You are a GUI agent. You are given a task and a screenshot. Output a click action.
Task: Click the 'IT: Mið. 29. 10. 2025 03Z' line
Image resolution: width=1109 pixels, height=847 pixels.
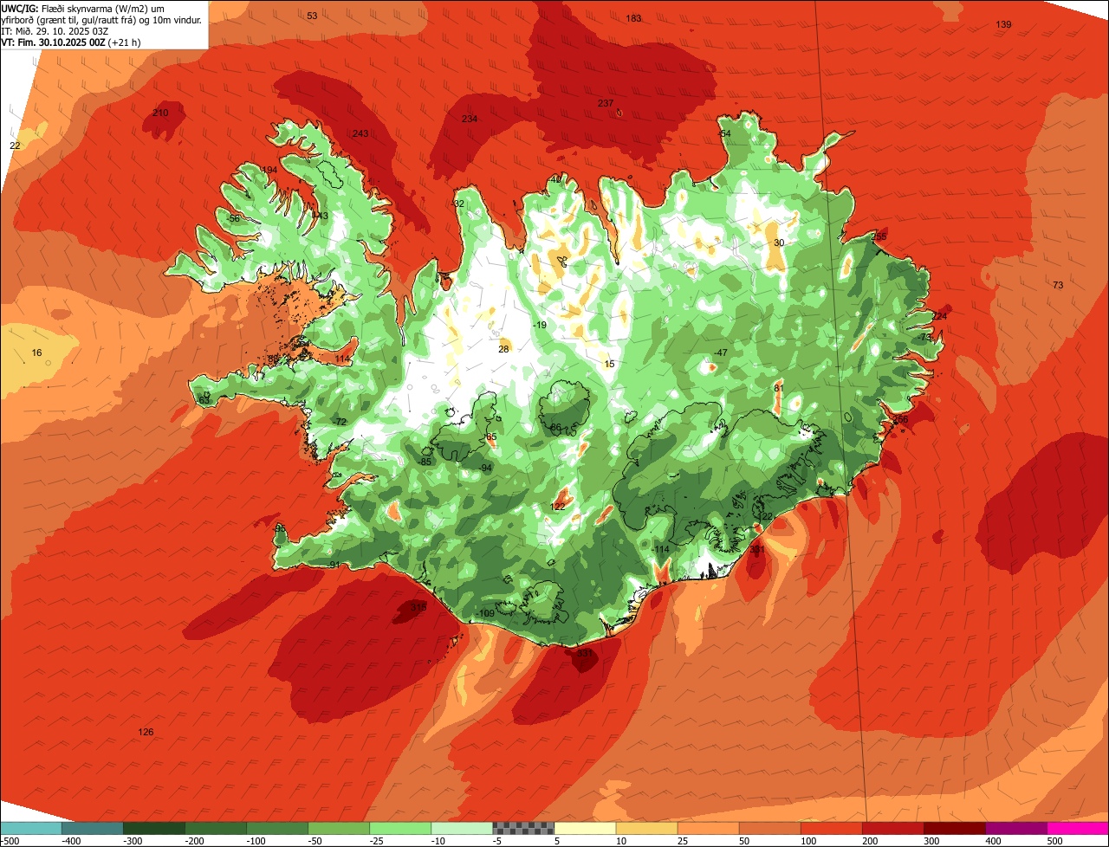56,30
